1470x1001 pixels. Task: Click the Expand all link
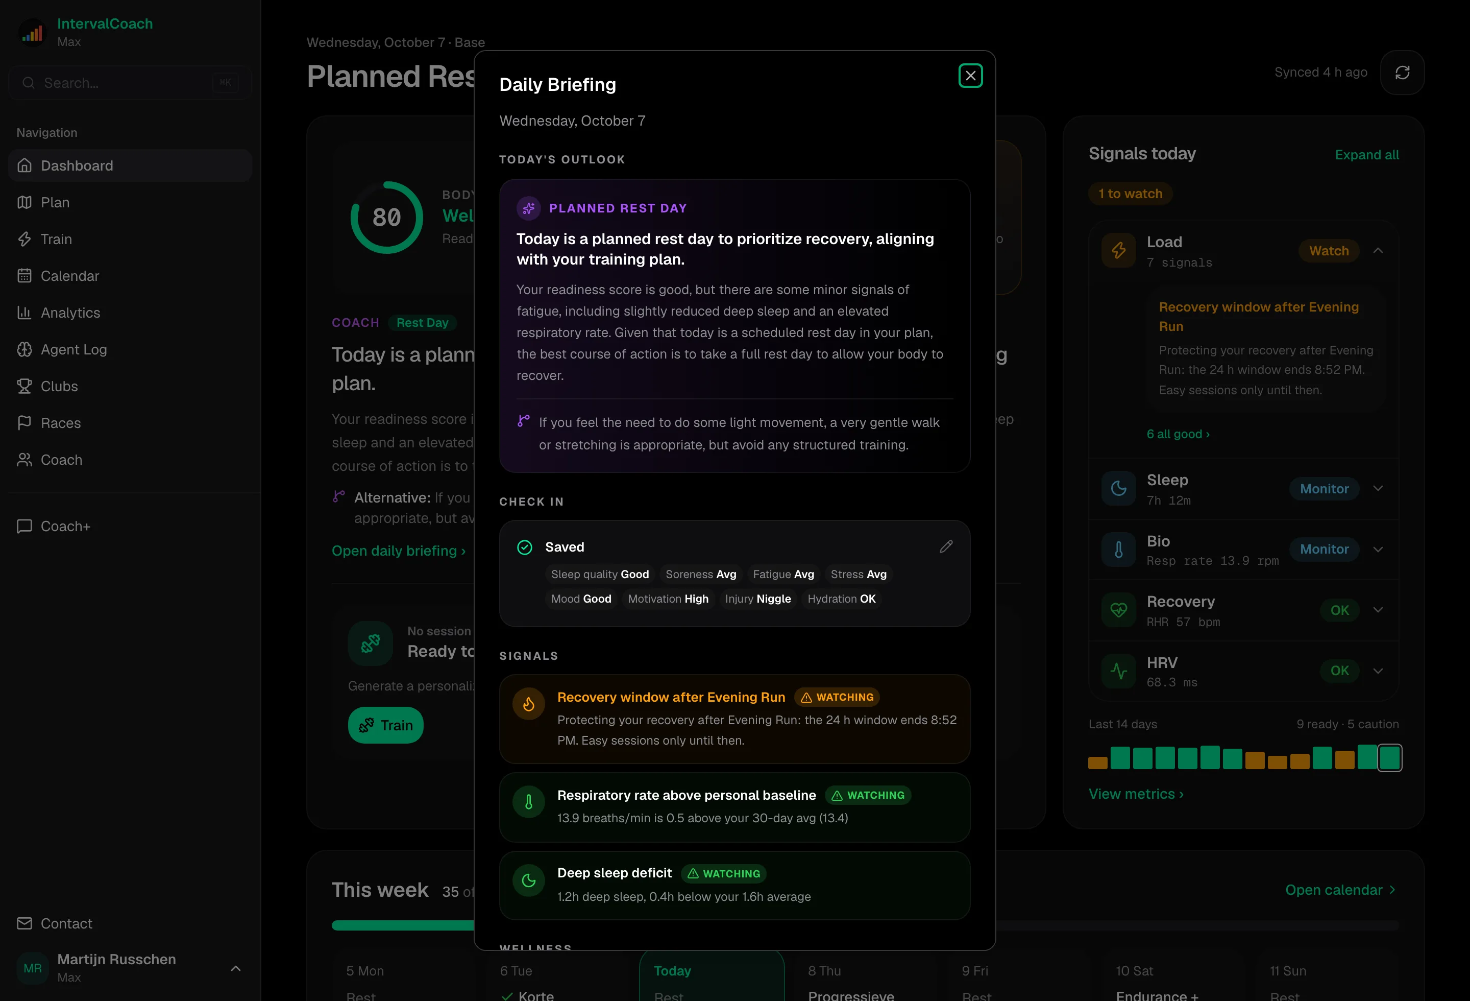pyautogui.click(x=1366, y=155)
